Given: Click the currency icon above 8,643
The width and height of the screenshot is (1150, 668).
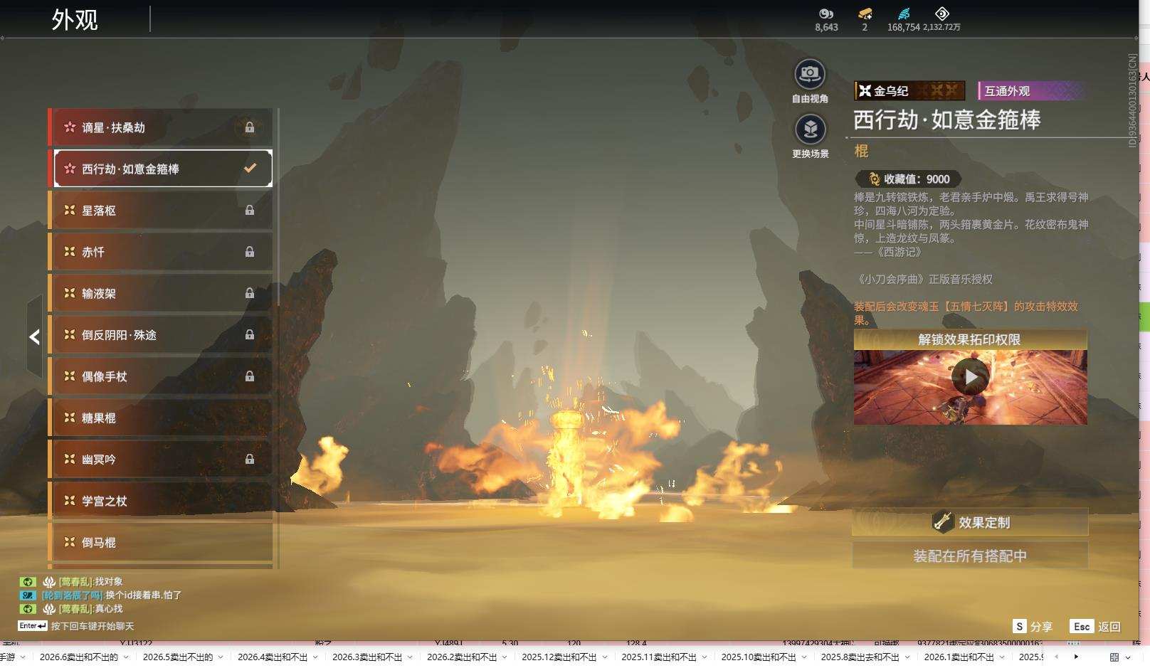Looking at the screenshot, I should click(x=826, y=14).
